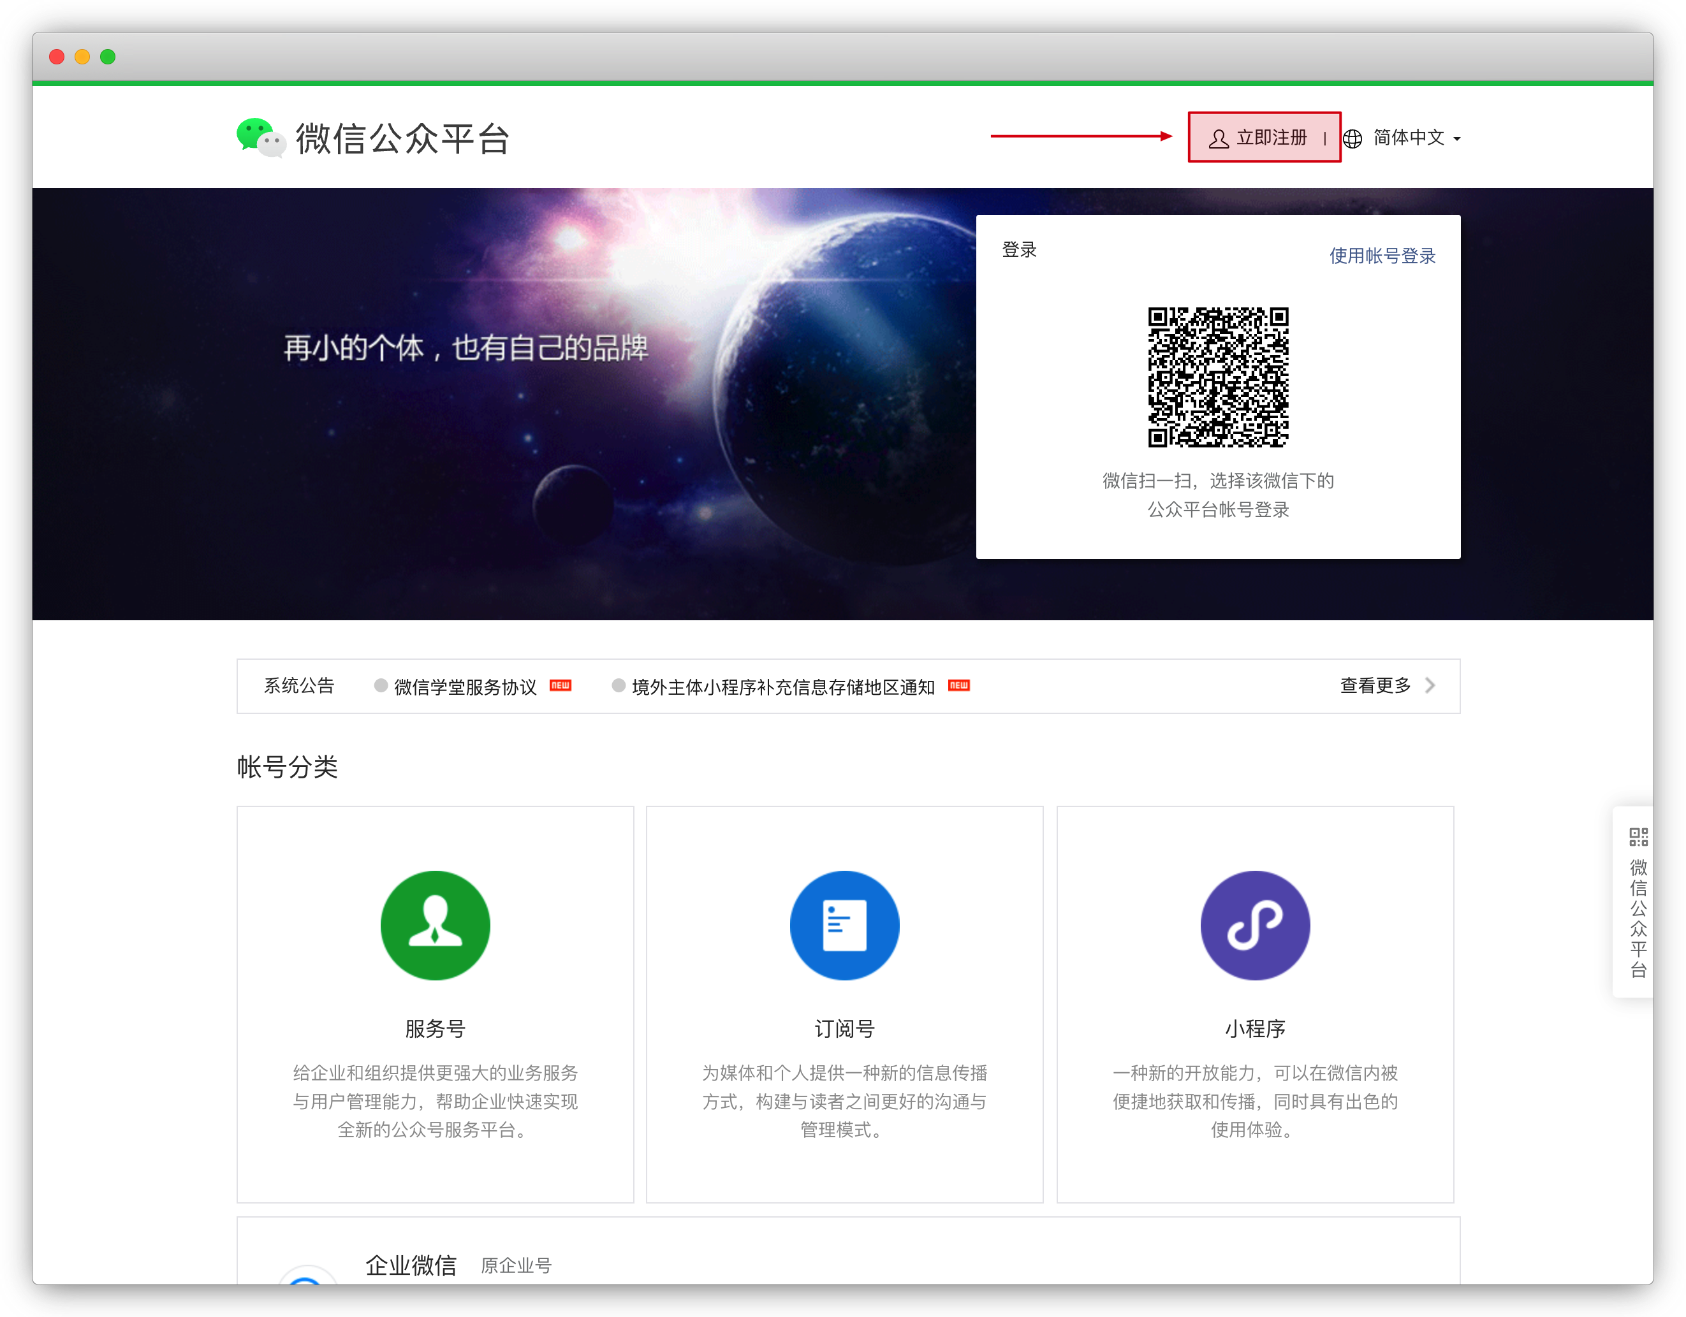Click the 查看更多 link
The image size is (1686, 1317).
[1375, 685]
